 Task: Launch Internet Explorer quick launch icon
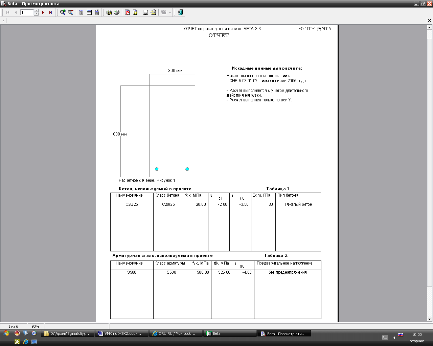[x=26, y=342]
